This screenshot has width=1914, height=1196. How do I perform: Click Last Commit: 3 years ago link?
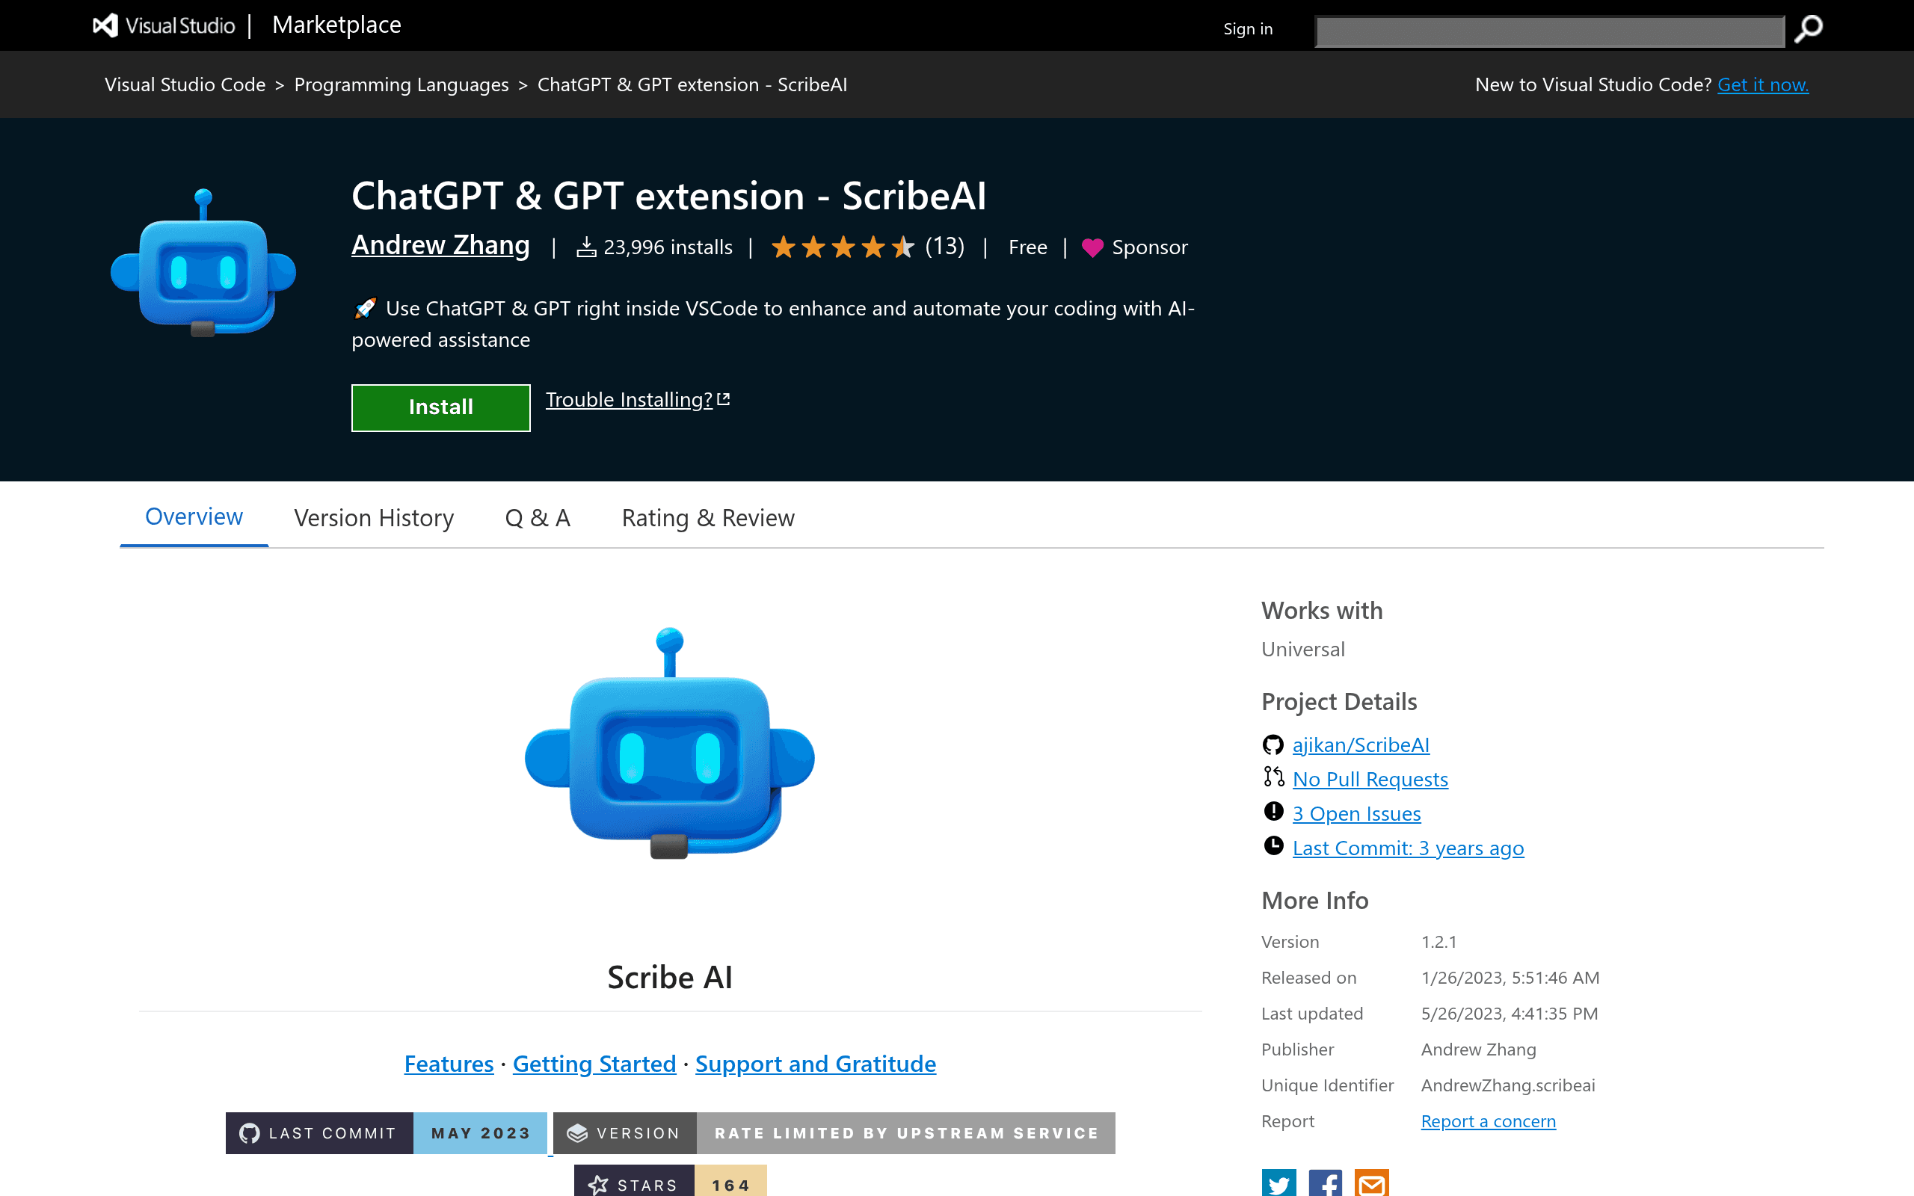pos(1408,848)
